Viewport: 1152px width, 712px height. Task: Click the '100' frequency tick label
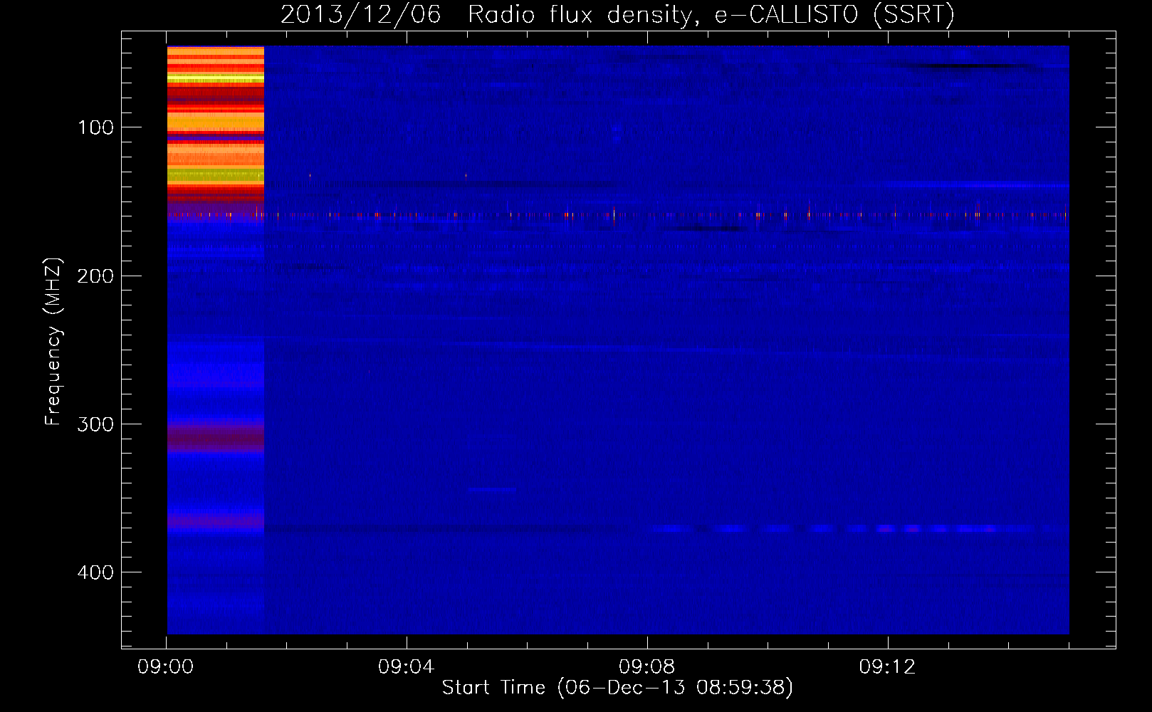click(96, 127)
